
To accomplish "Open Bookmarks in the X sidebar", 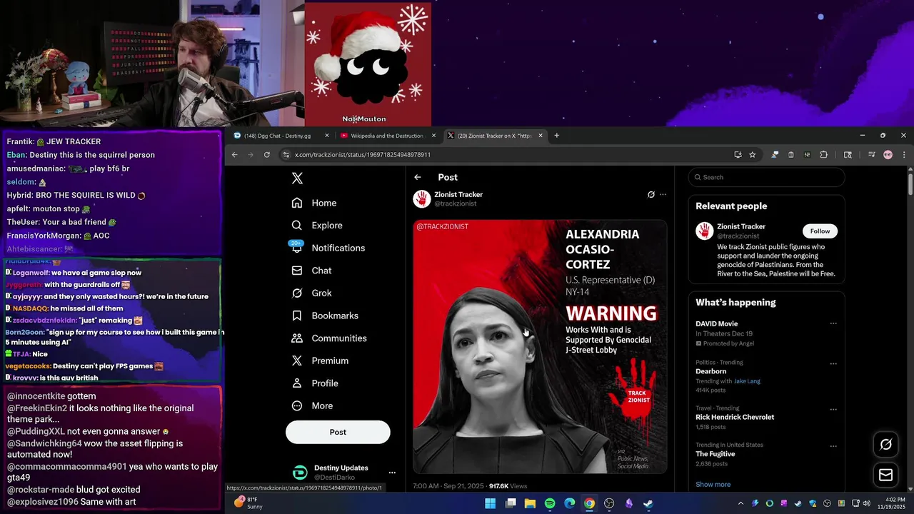I will (x=325, y=316).
